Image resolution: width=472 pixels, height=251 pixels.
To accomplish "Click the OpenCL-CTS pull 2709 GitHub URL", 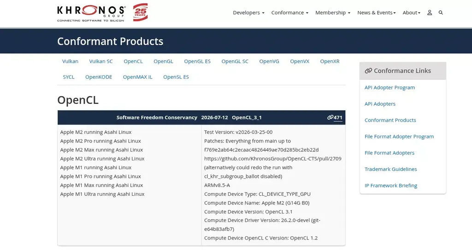I will coord(273,159).
